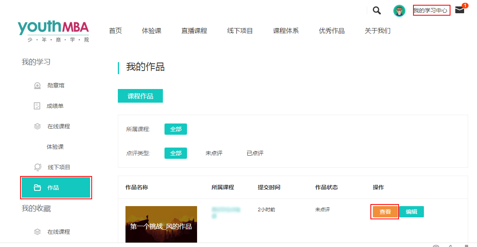The image size is (477, 247).
Task: Select 作品 label in sidebar
Action: 53,188
